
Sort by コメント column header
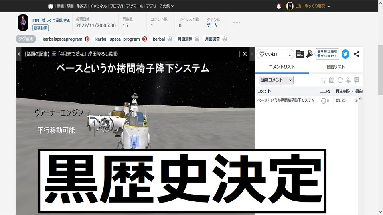click(286, 91)
